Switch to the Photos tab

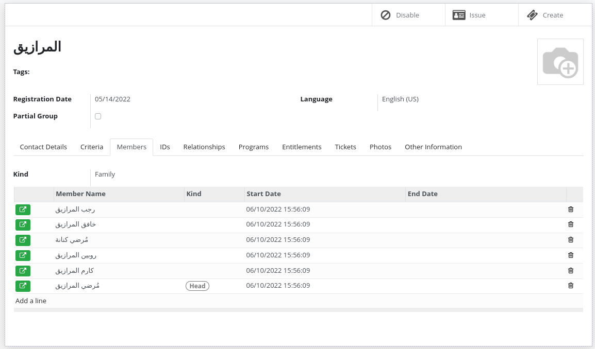(380, 147)
